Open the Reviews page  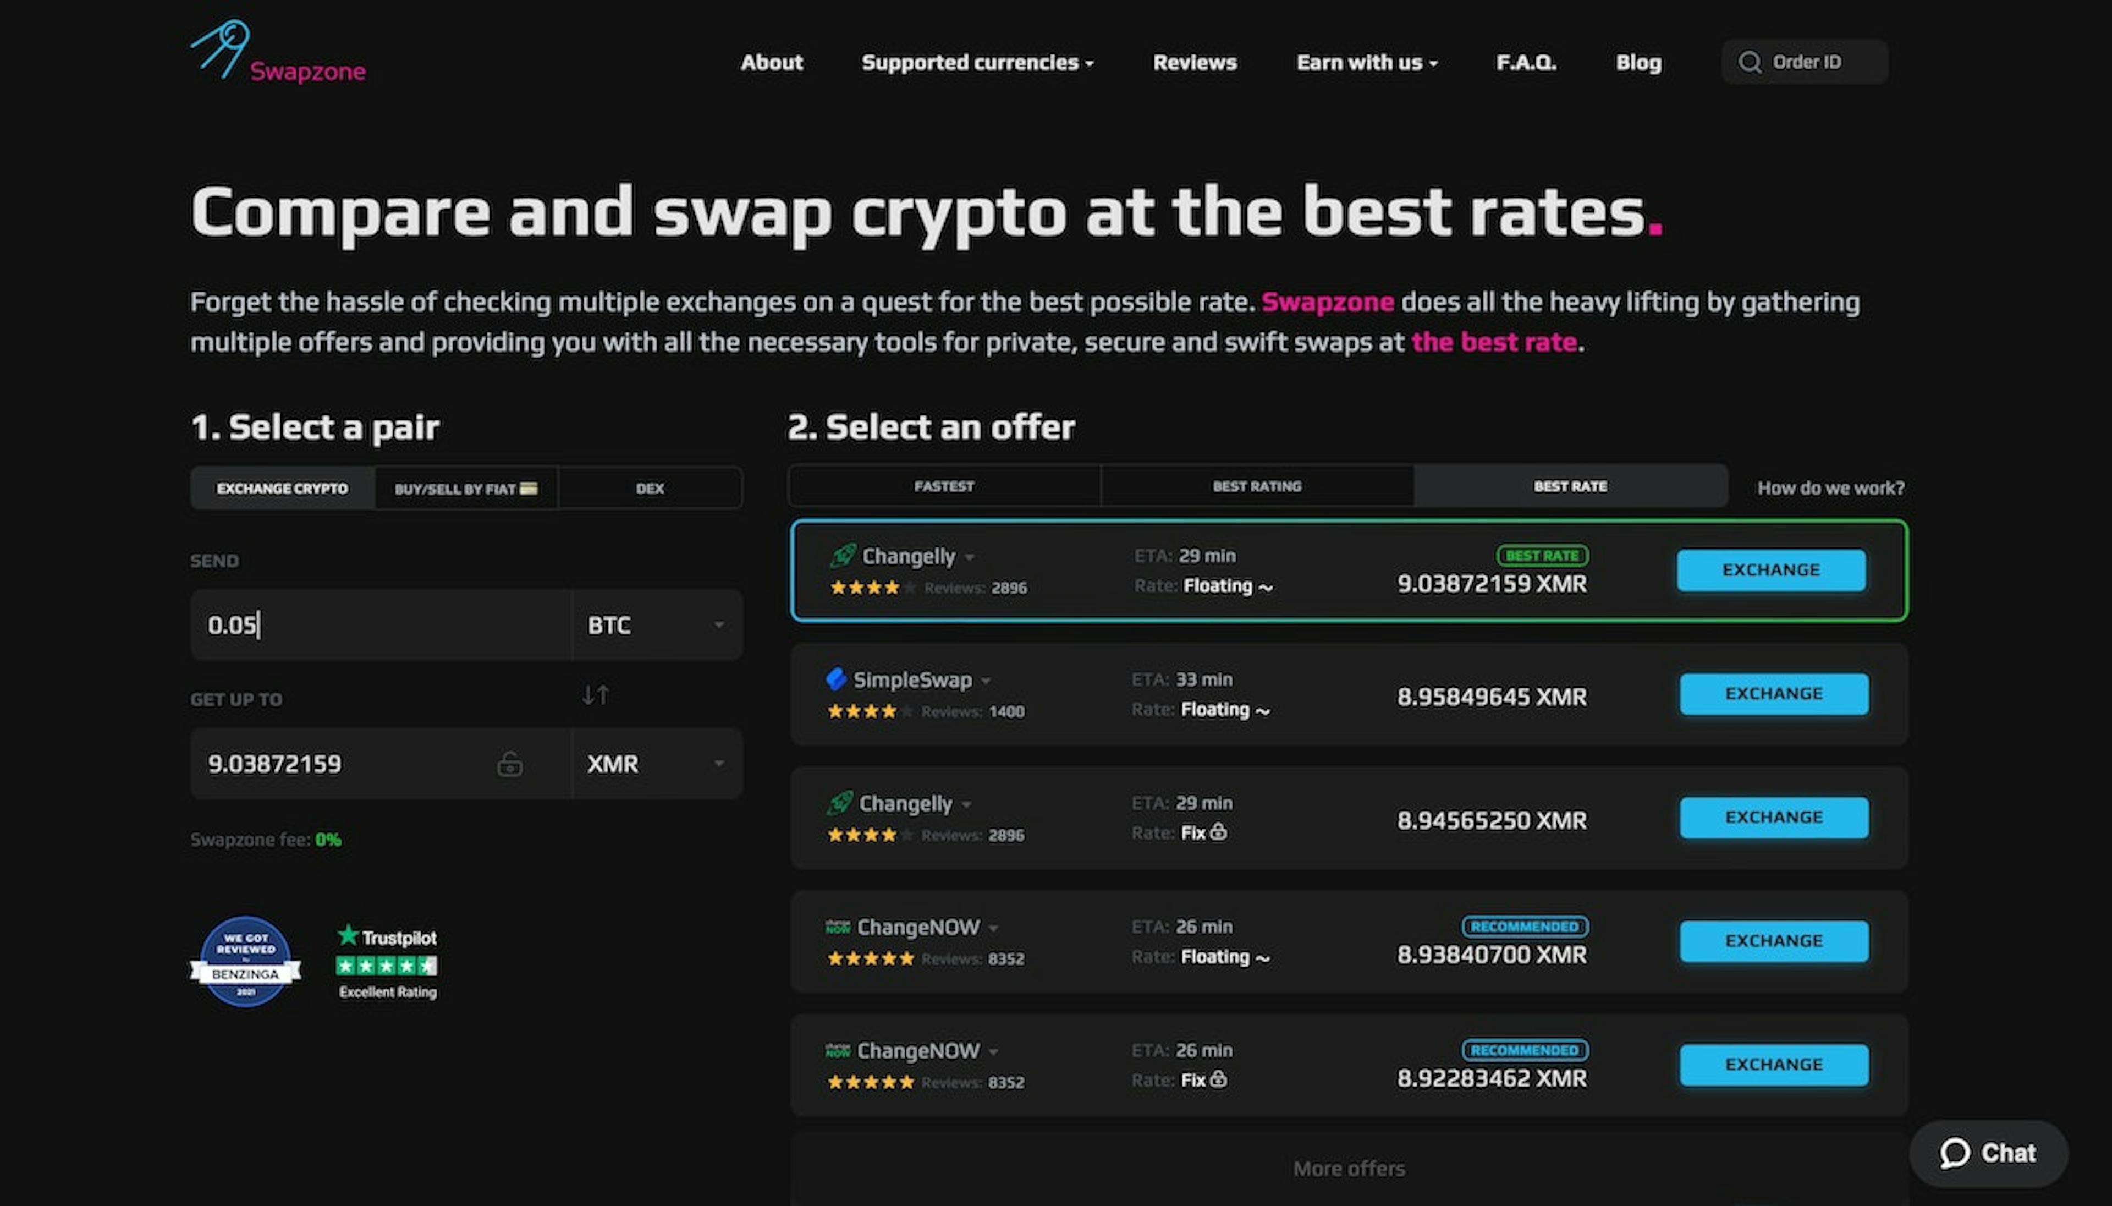tap(1195, 63)
